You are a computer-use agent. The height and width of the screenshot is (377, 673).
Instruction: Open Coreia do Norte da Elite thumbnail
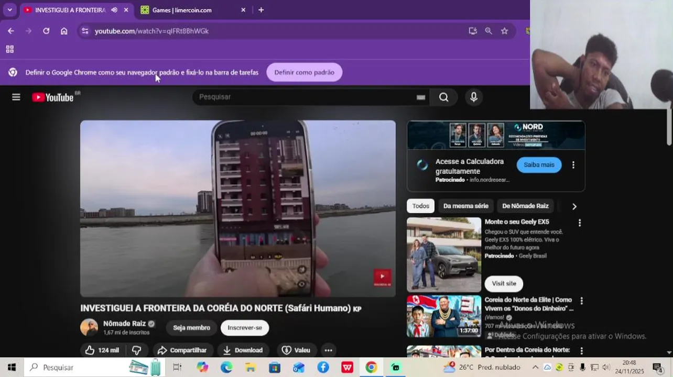tap(444, 316)
